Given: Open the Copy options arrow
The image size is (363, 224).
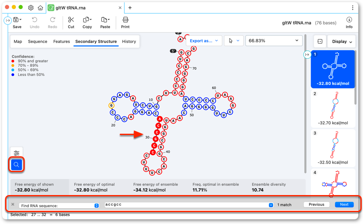Looking at the screenshot, I should [90, 20].
